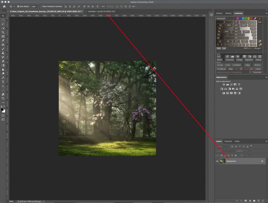Viewport: 268px width, 203px height.
Task: Select the Frame tool
Action: click(x=3, y=36)
